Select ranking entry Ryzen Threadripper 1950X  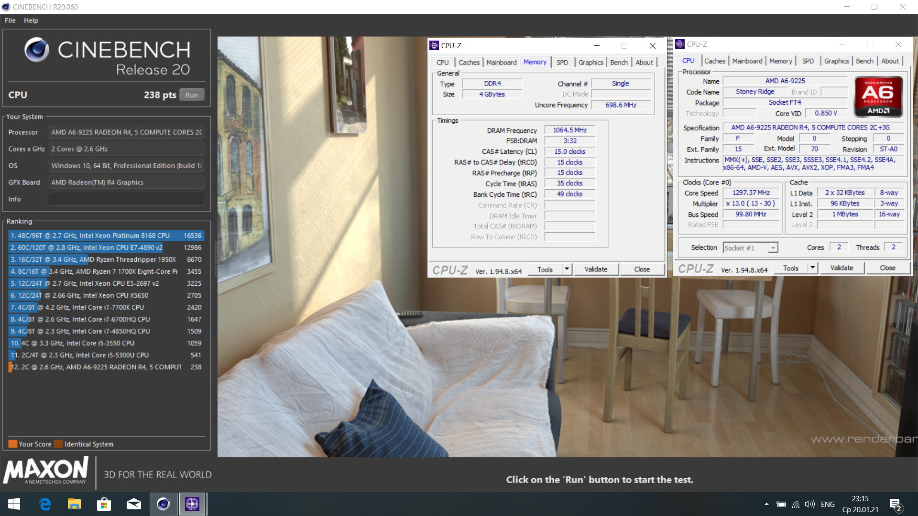[x=106, y=259]
